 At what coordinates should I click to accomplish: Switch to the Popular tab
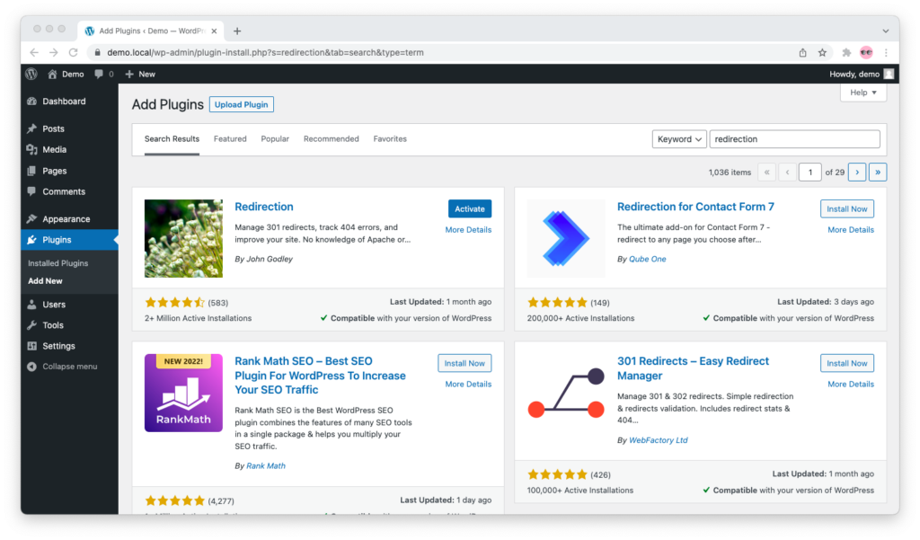tap(275, 139)
